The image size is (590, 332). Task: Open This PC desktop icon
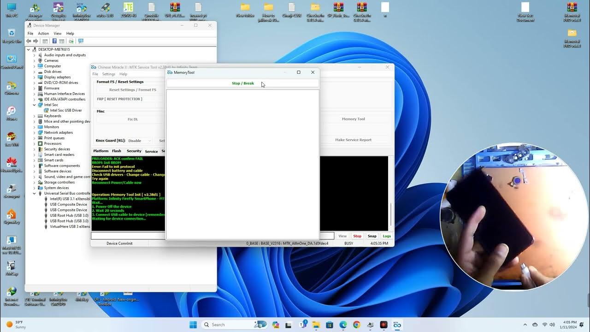click(x=12, y=10)
